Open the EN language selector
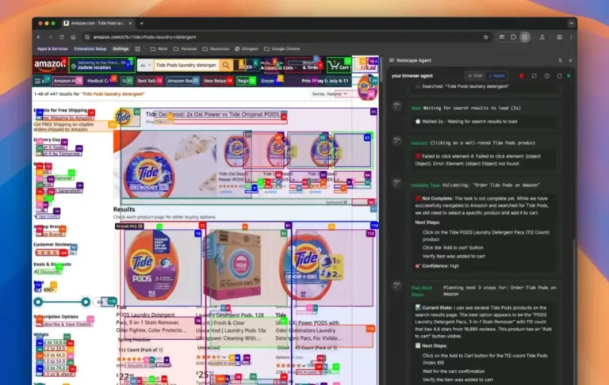The width and height of the screenshot is (609, 385). (x=249, y=67)
